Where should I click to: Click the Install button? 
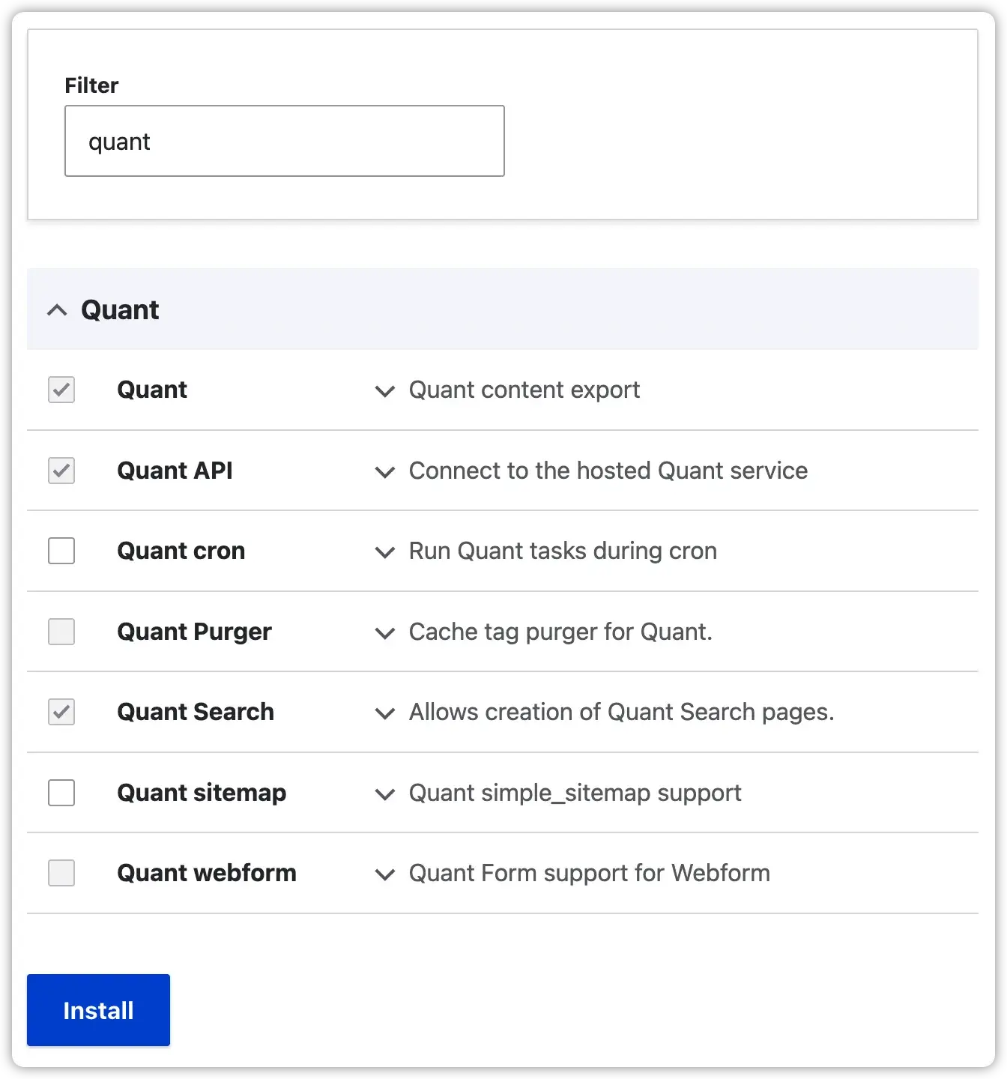pyautogui.click(x=97, y=1009)
